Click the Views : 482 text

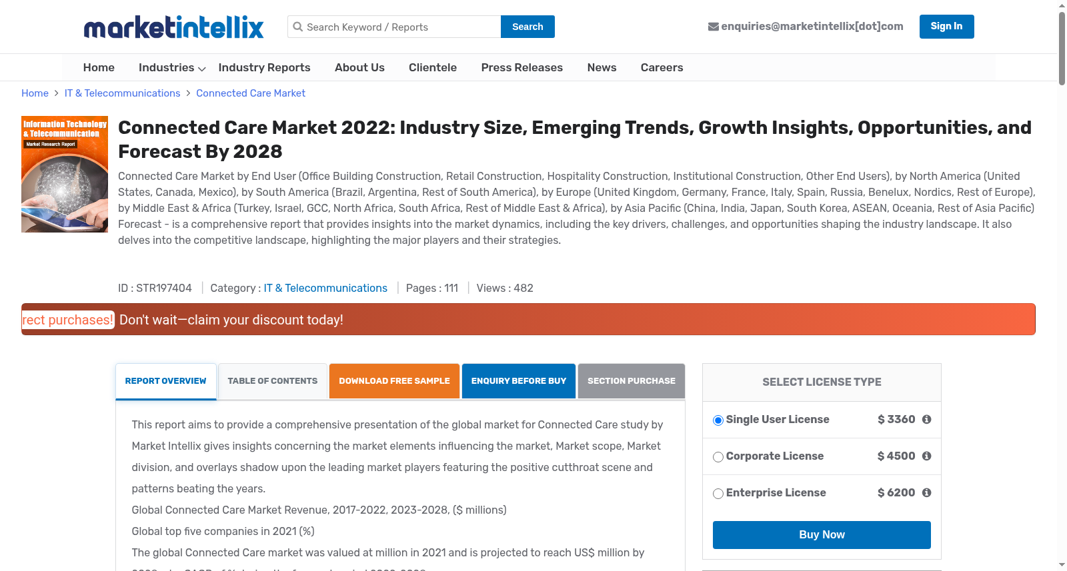tap(505, 288)
